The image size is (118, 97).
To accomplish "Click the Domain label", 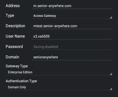I will coord(12,57).
